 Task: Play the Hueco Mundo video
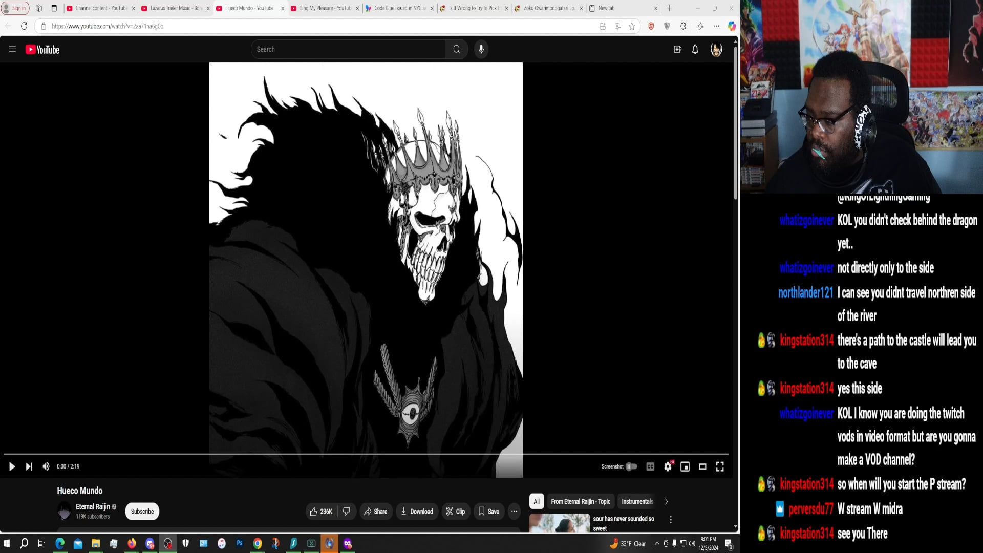click(x=12, y=466)
